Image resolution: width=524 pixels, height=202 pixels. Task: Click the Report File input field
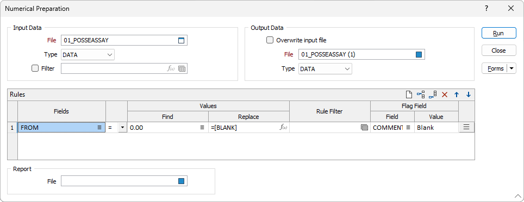tap(124, 181)
